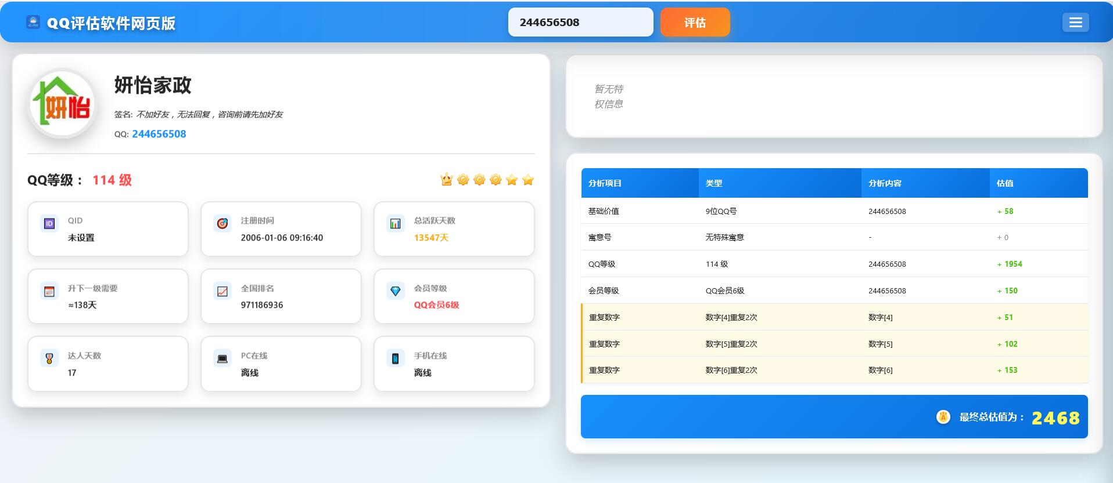Click the PC在线 laptop icon

[222, 358]
